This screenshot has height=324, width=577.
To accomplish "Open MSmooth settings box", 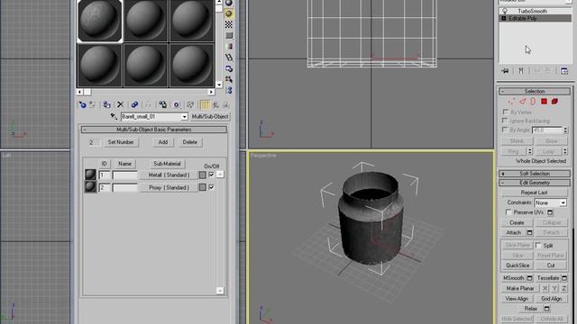I will point(529,278).
